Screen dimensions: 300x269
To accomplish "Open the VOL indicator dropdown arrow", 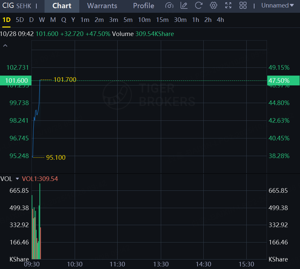I will (17, 179).
